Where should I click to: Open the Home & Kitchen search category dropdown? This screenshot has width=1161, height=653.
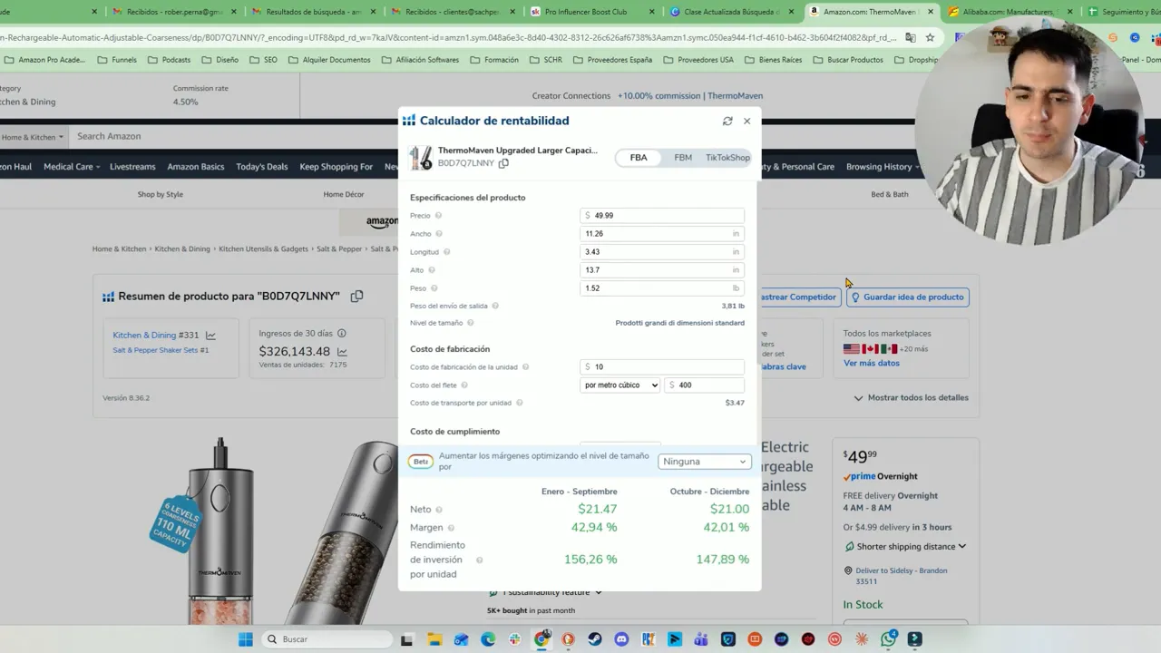(x=33, y=137)
